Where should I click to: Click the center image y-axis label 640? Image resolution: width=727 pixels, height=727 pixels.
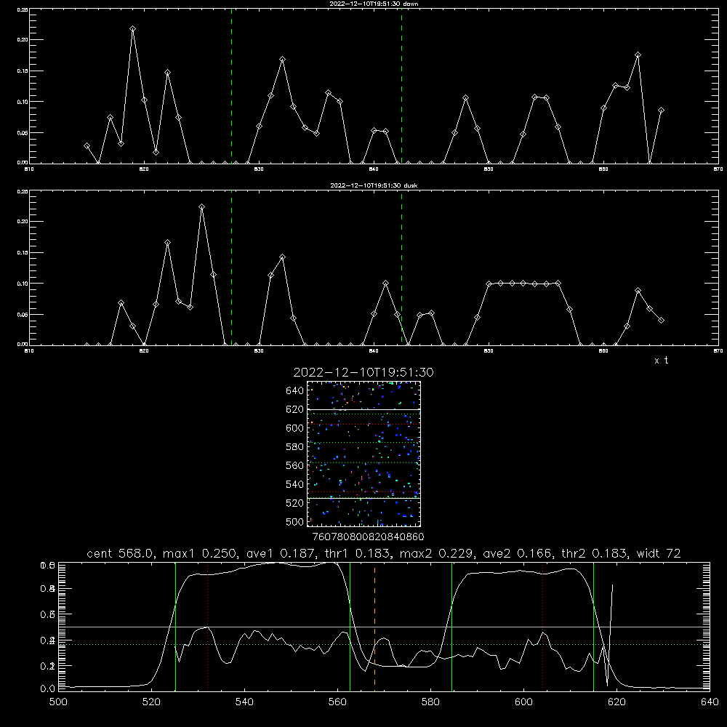click(295, 391)
